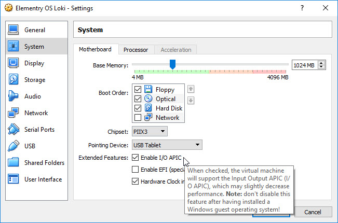Open Storage settings disk icon

click(x=13, y=79)
